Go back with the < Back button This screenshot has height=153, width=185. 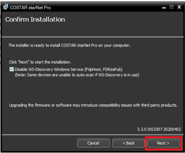[x=128, y=143]
